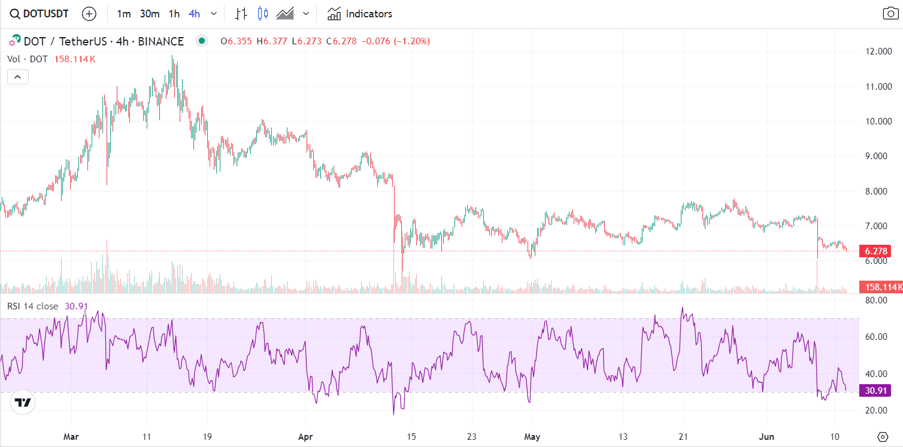Click the O6.355 open price value

[235, 41]
